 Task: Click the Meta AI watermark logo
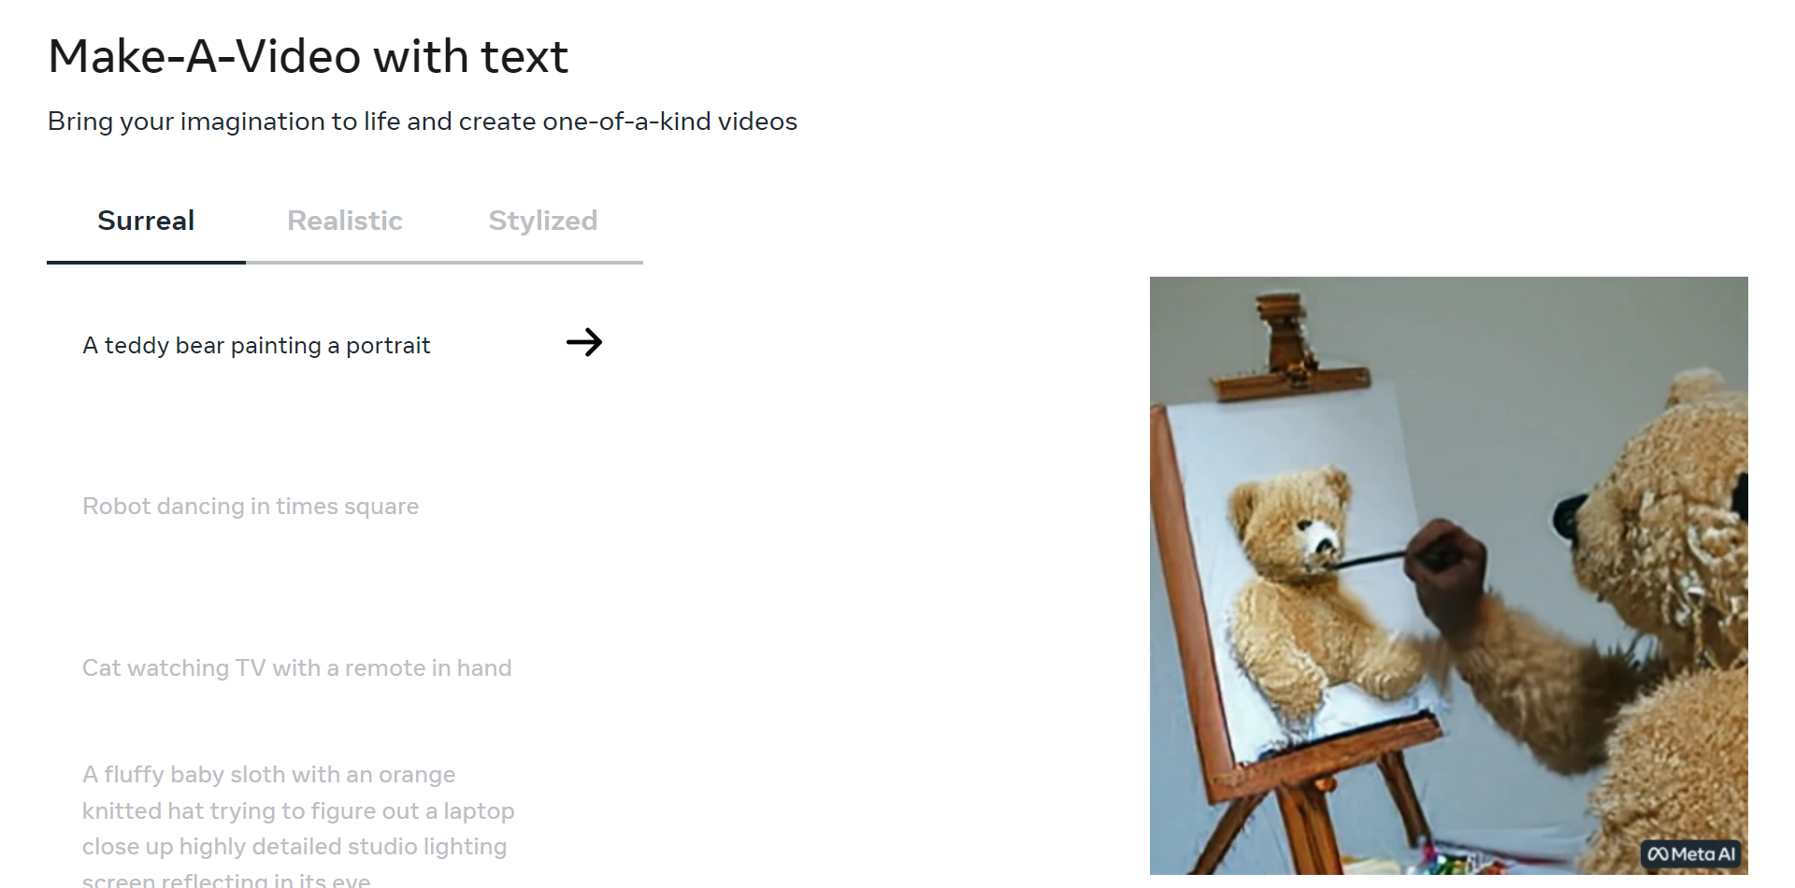tap(1691, 853)
